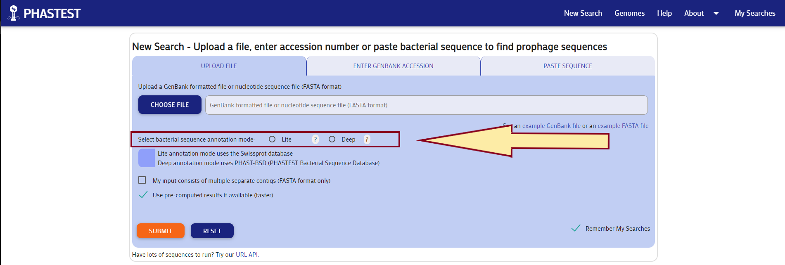Open the help icon next to Deep

[x=367, y=140]
